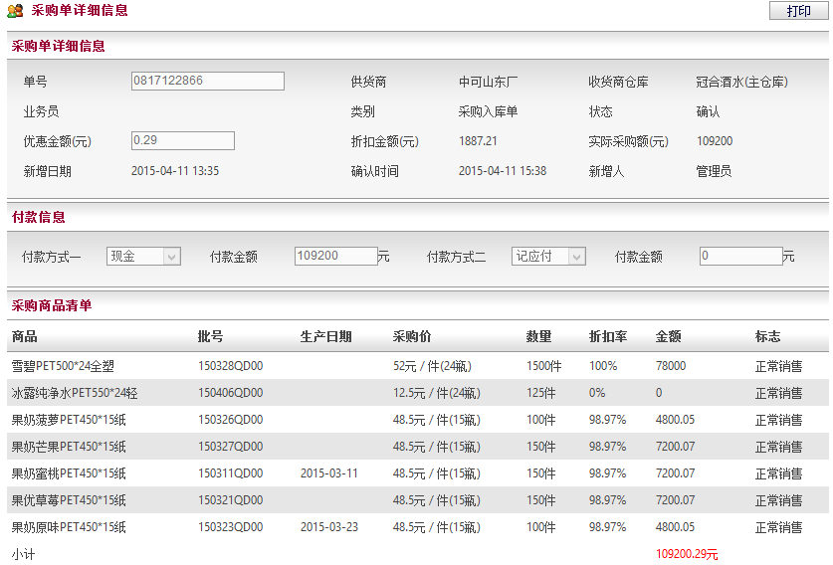Open the 付款方式一 dropdown showing 现金
This screenshot has height=565, width=833.
coord(143,256)
